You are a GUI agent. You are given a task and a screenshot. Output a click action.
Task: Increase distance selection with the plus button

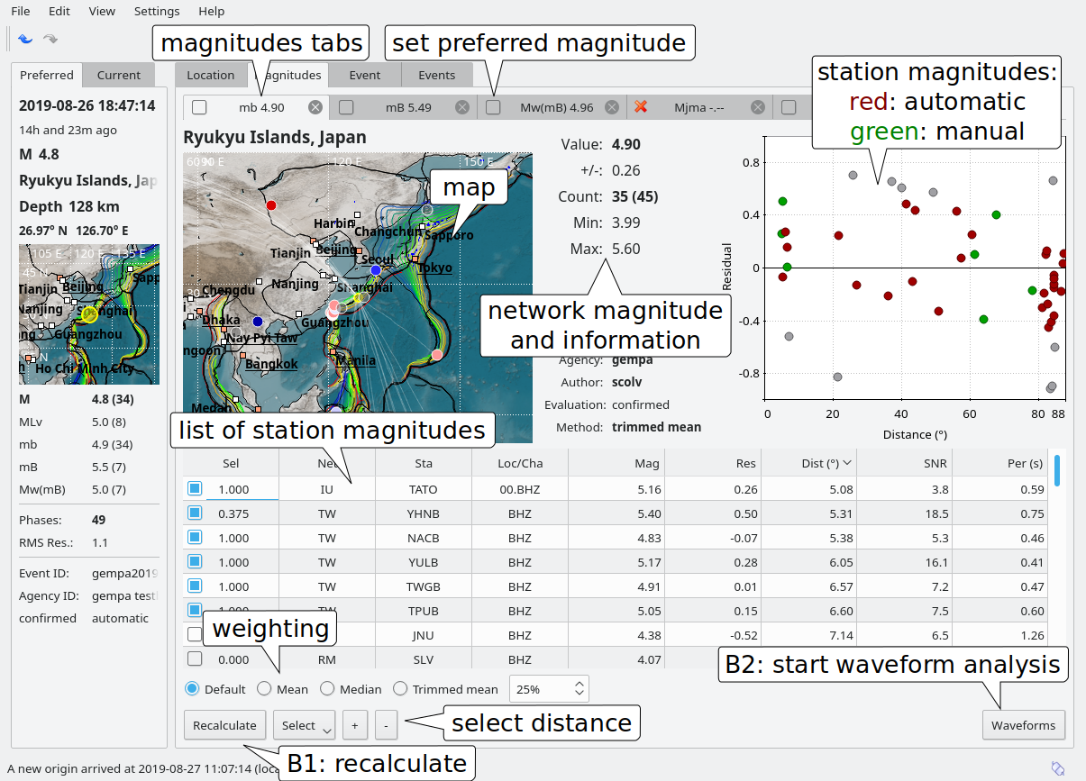click(354, 725)
